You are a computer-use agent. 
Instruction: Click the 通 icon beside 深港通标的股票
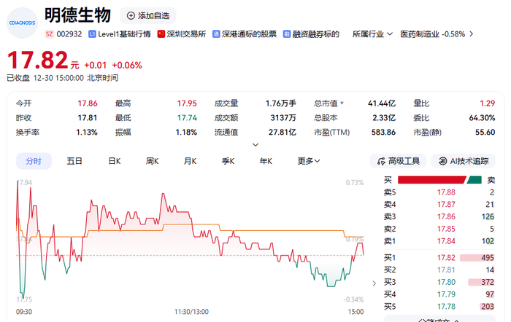(x=216, y=34)
